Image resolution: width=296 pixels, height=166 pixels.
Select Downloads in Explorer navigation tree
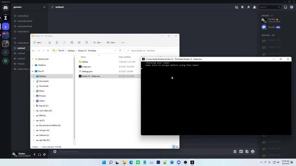coord(44,86)
